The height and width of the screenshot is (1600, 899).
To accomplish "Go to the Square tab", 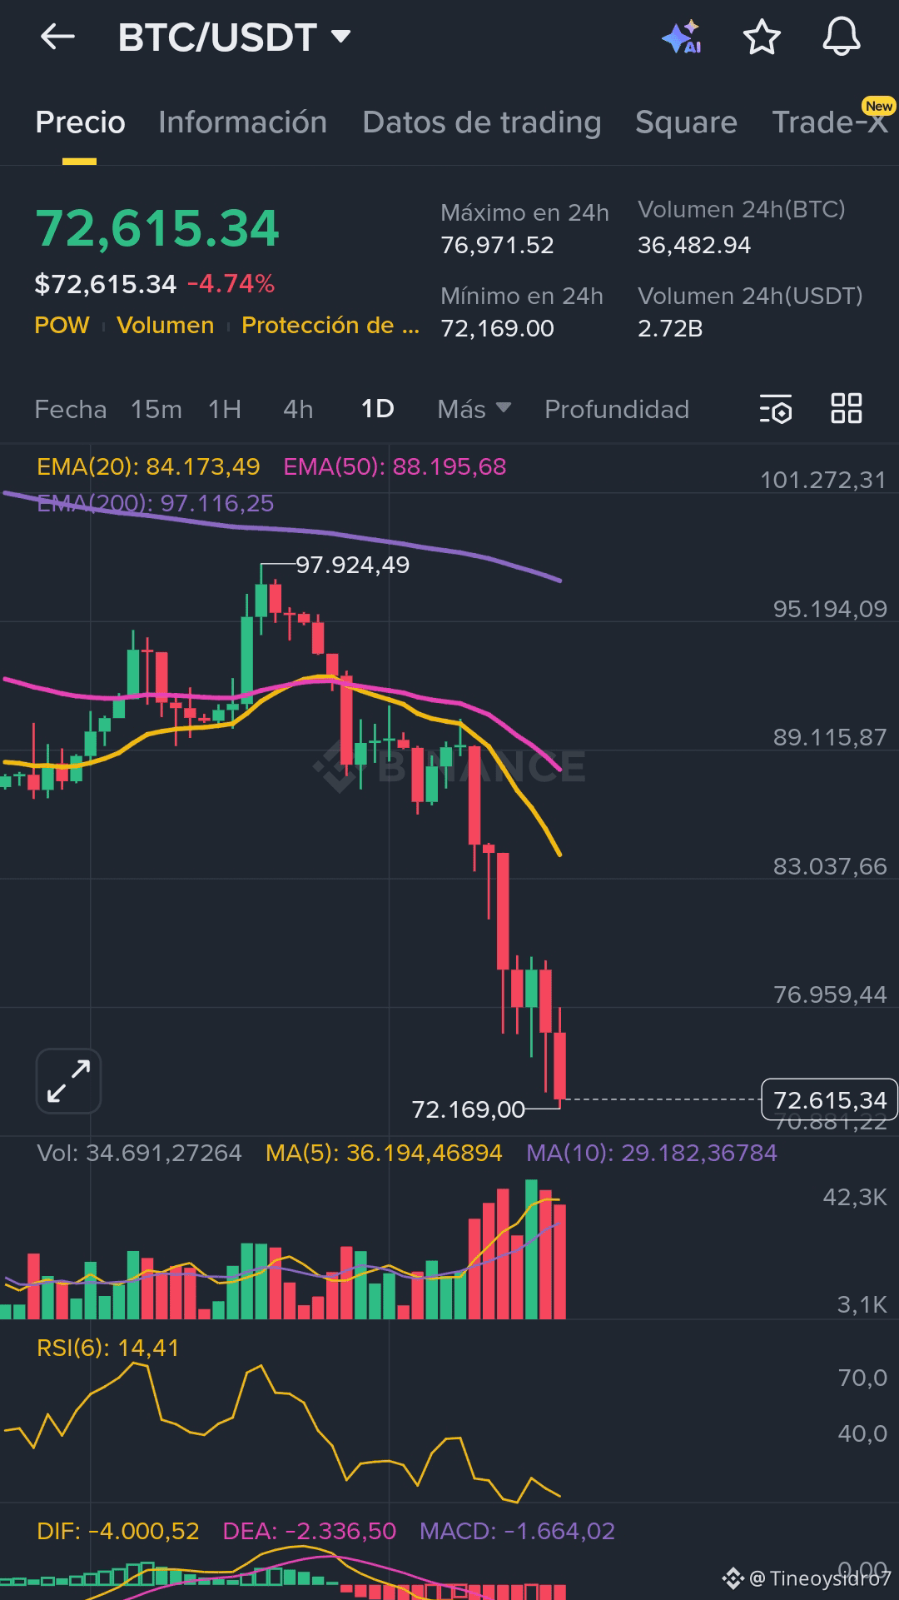I will (686, 122).
